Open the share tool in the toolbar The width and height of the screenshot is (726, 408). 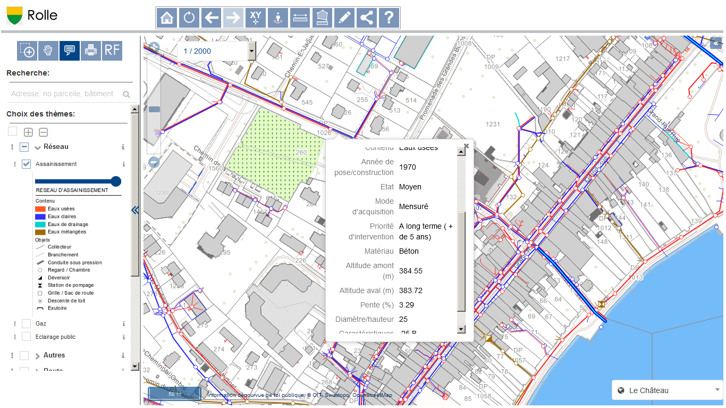pos(366,18)
